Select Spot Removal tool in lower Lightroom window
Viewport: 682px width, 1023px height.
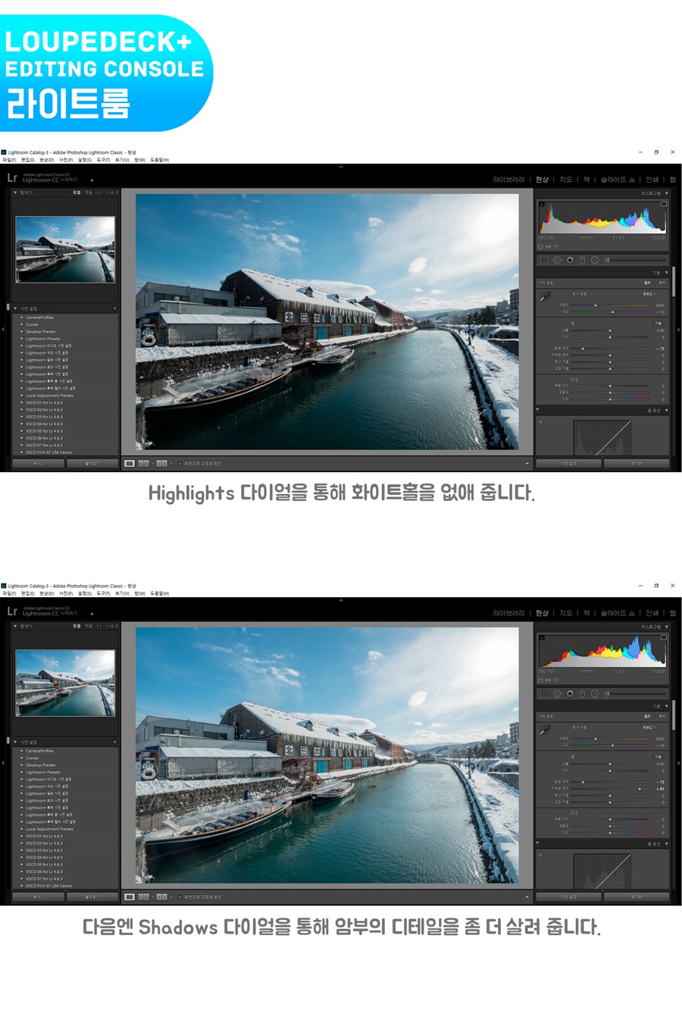click(557, 693)
